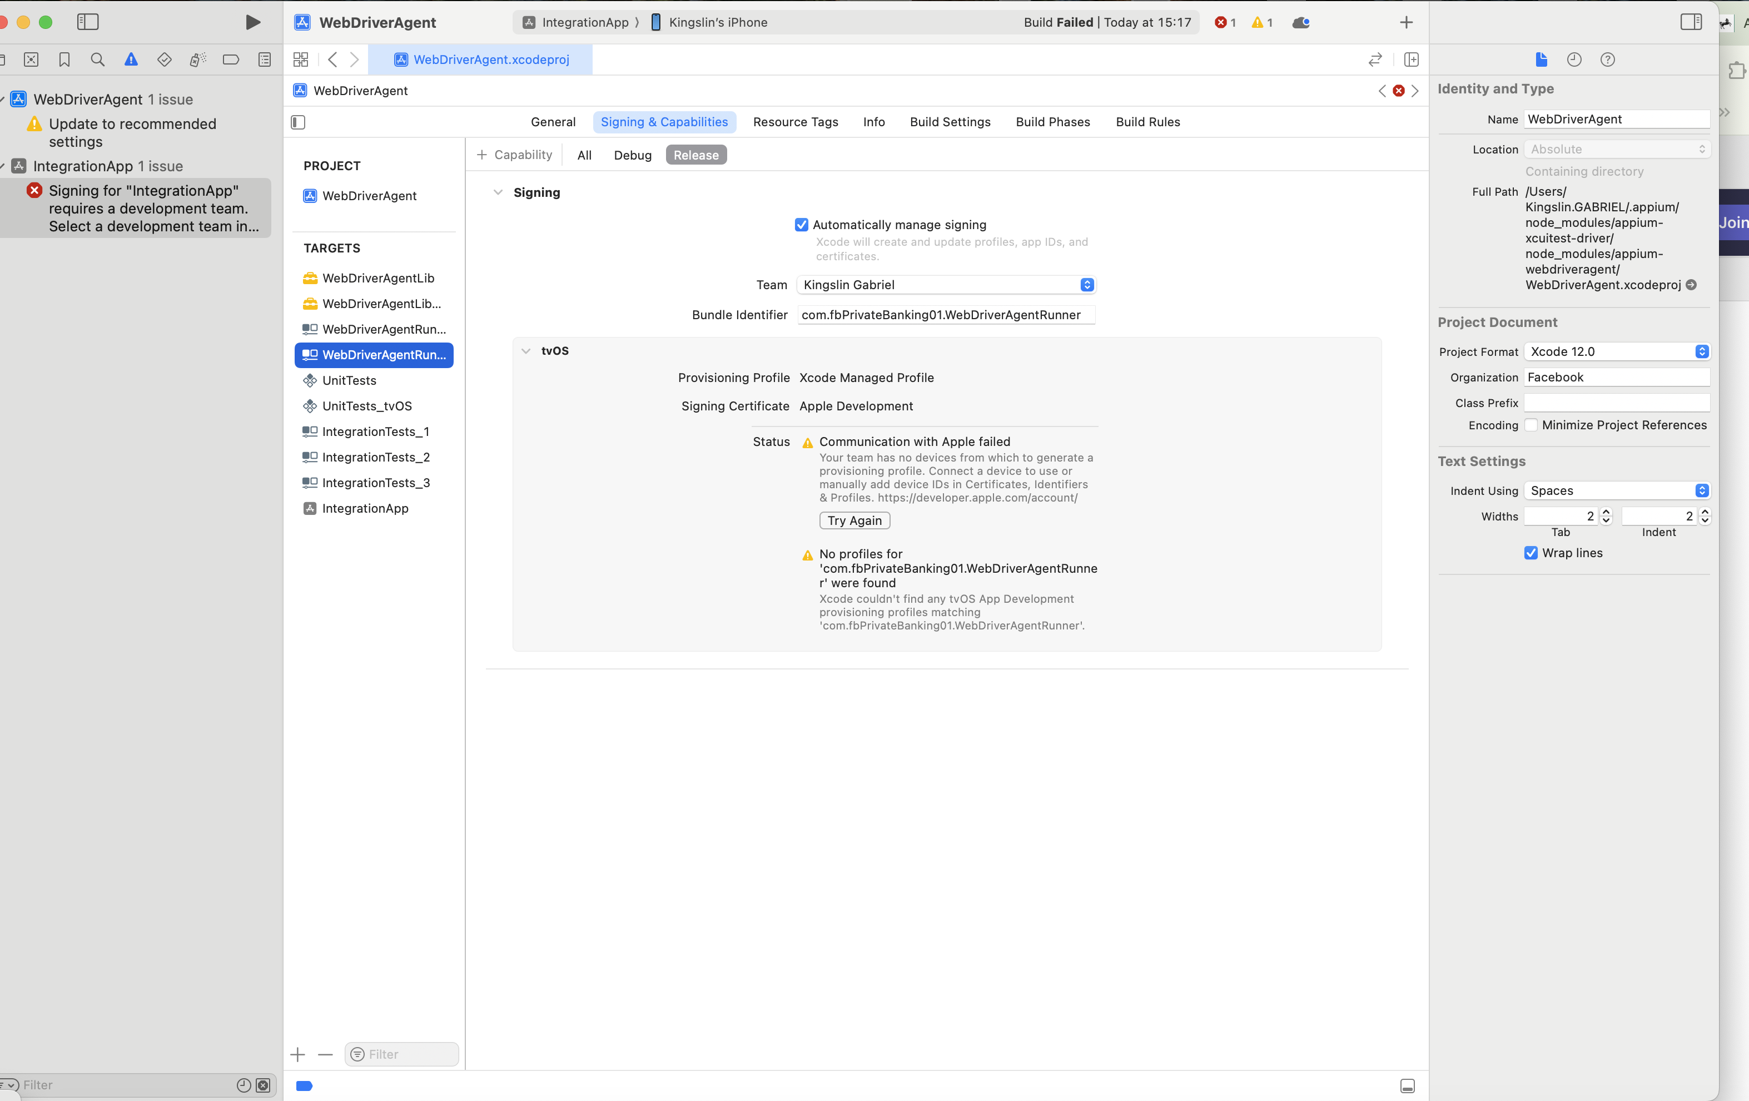Click the Run play button
The height and width of the screenshot is (1101, 1749).
253,22
